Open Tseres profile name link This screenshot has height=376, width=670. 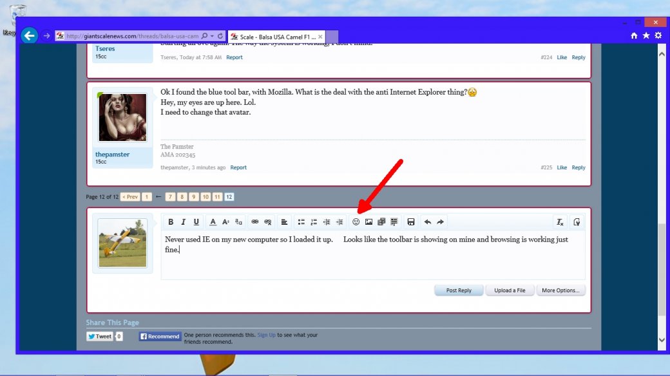coord(105,48)
